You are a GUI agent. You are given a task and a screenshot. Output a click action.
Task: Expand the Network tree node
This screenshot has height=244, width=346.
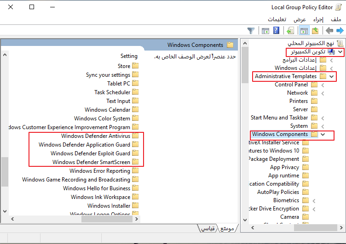[323, 93]
